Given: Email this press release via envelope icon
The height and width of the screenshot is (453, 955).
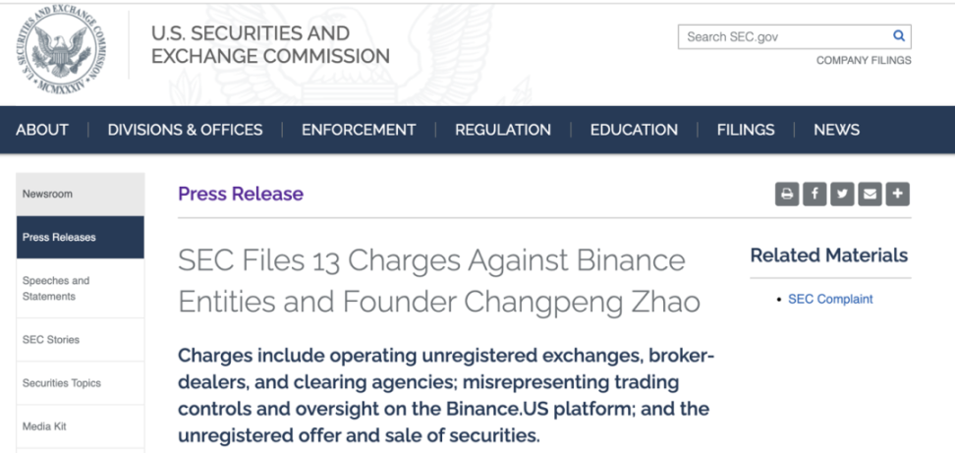Looking at the screenshot, I should click(x=870, y=195).
